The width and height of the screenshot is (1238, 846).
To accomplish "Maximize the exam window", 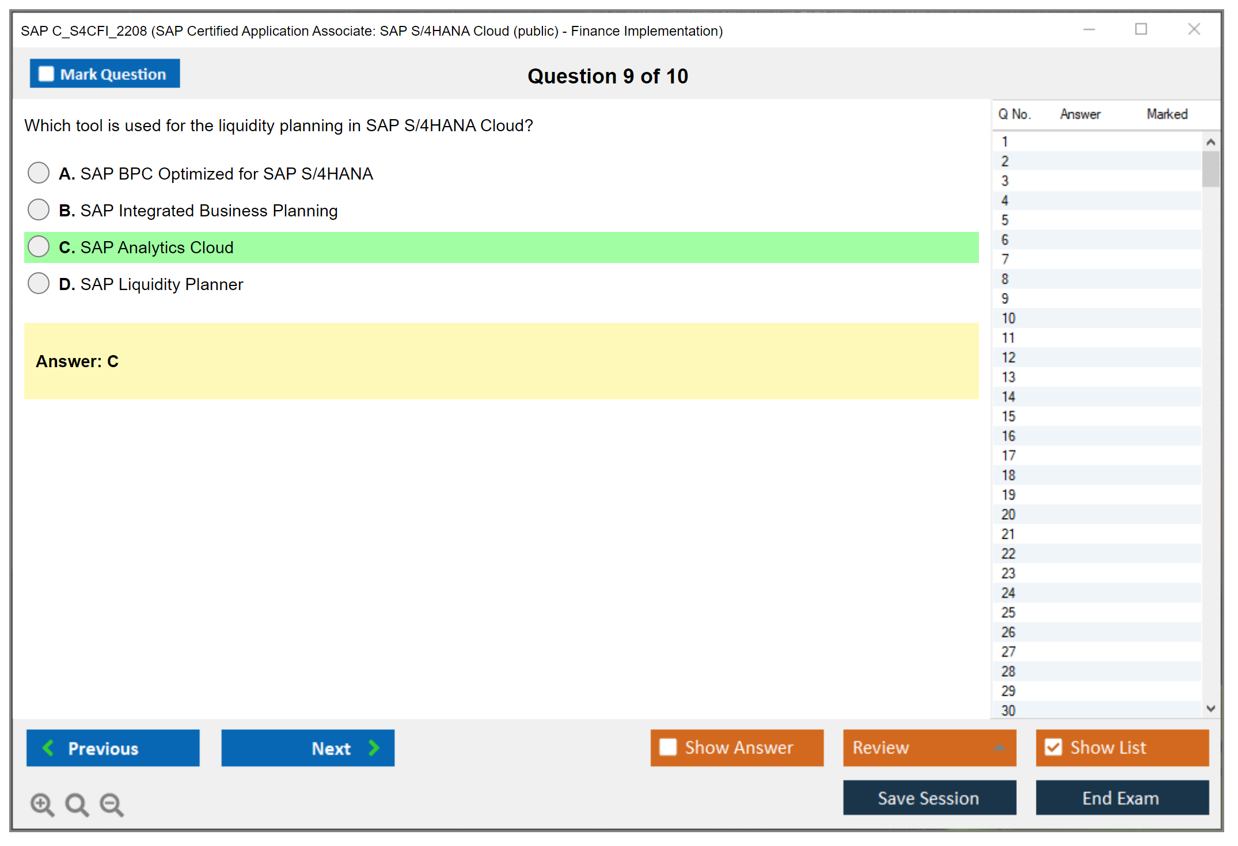I will click(x=1141, y=29).
